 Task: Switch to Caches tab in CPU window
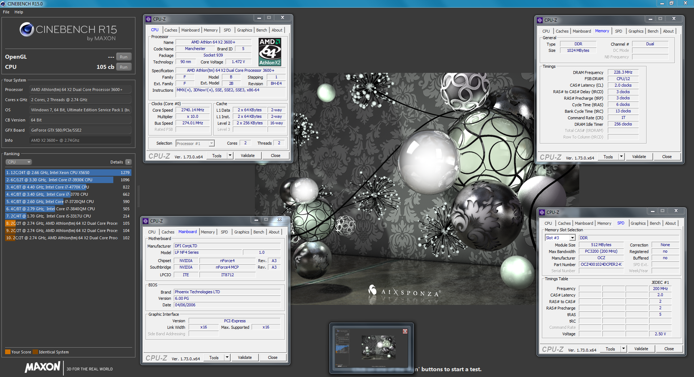click(171, 30)
